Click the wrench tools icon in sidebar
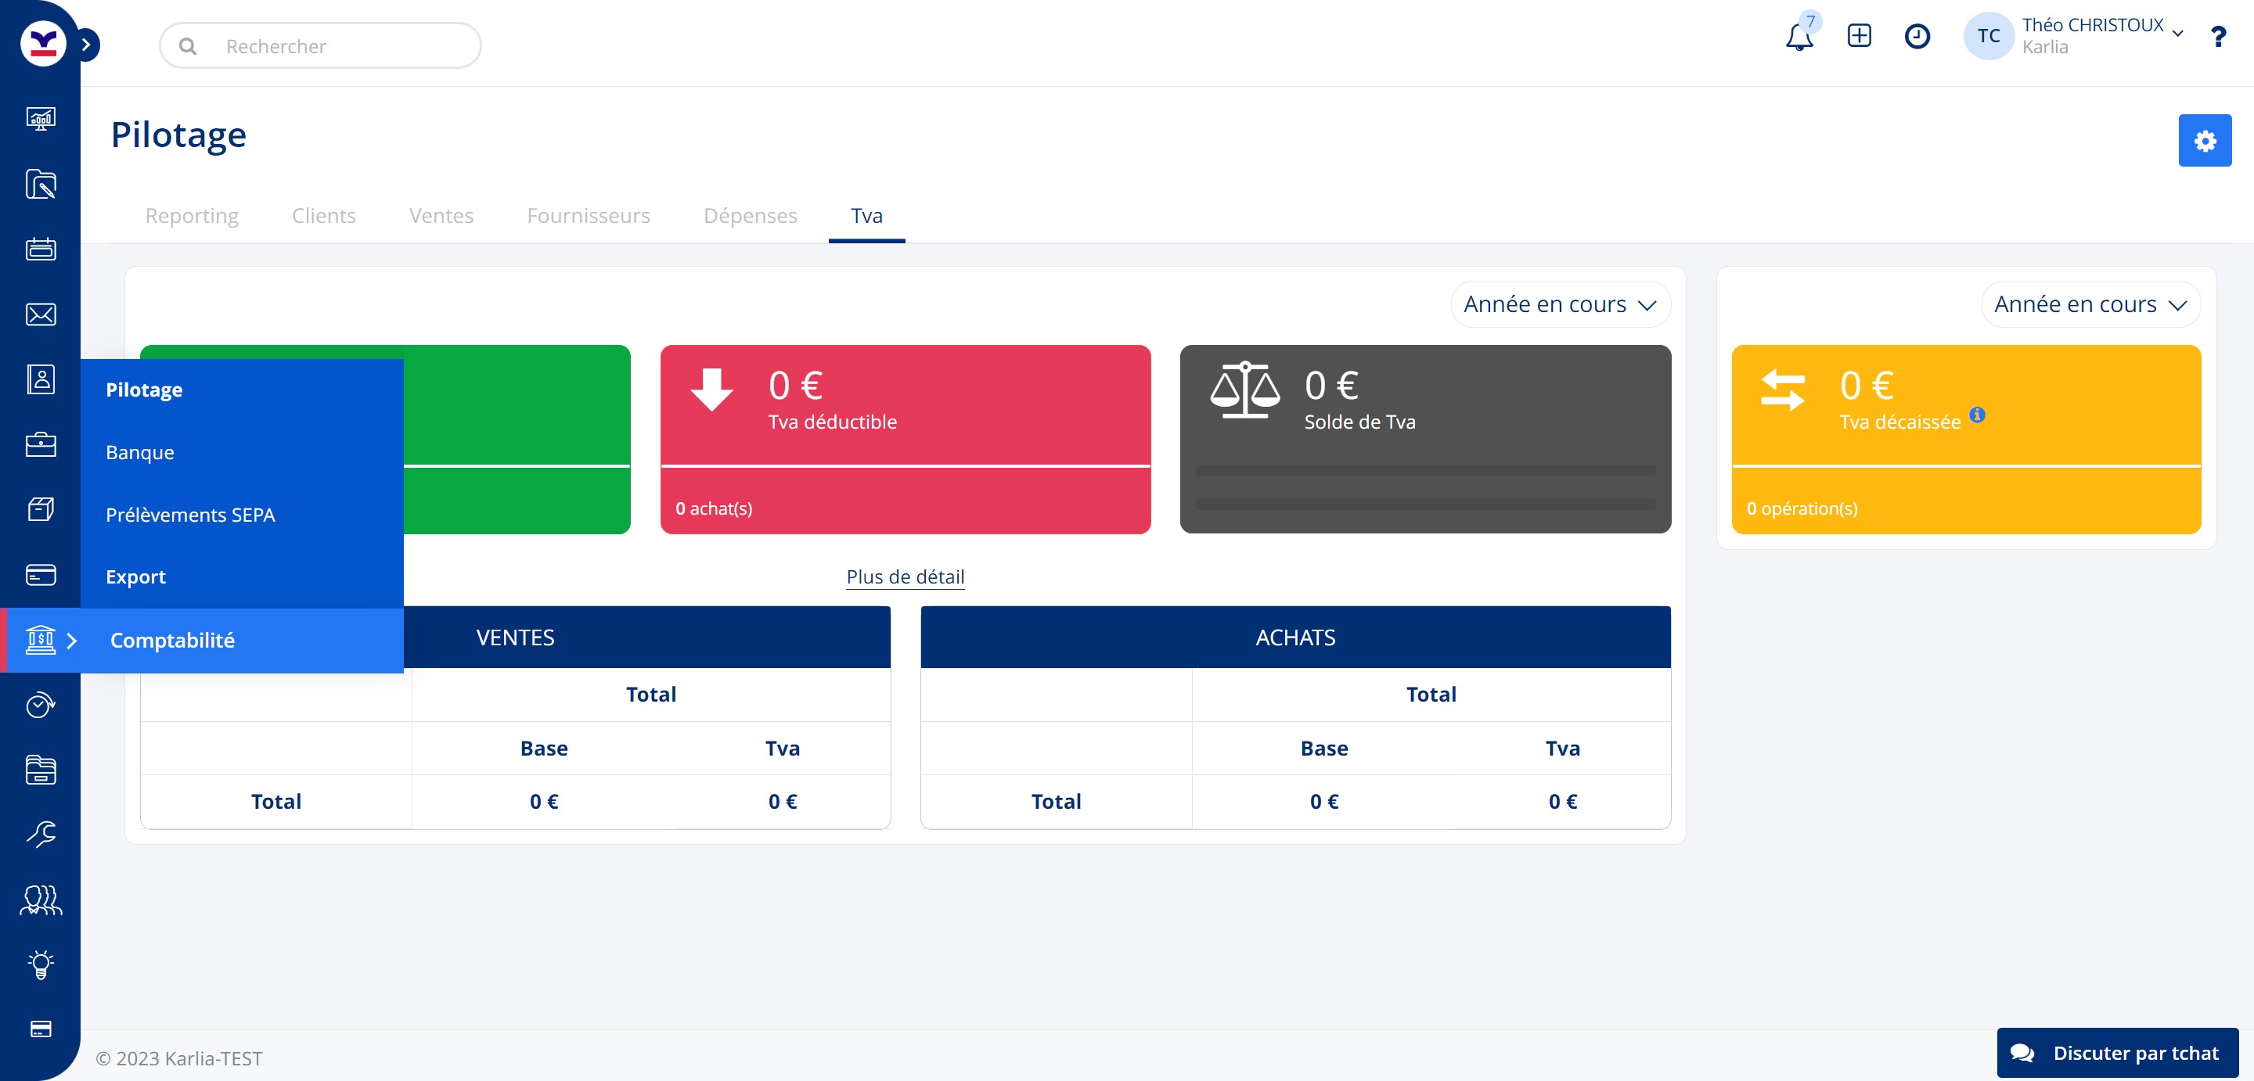2254x1081 pixels. (40, 835)
